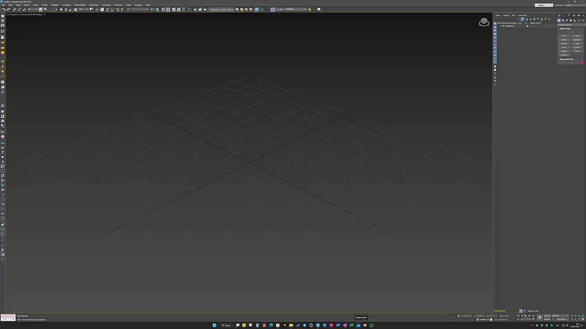Switch to the Modify command panel tab
This screenshot has width=586, height=329.
(564, 16)
